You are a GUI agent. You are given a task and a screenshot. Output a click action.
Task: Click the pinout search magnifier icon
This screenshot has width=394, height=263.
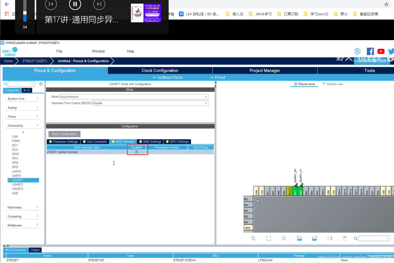[356, 238]
